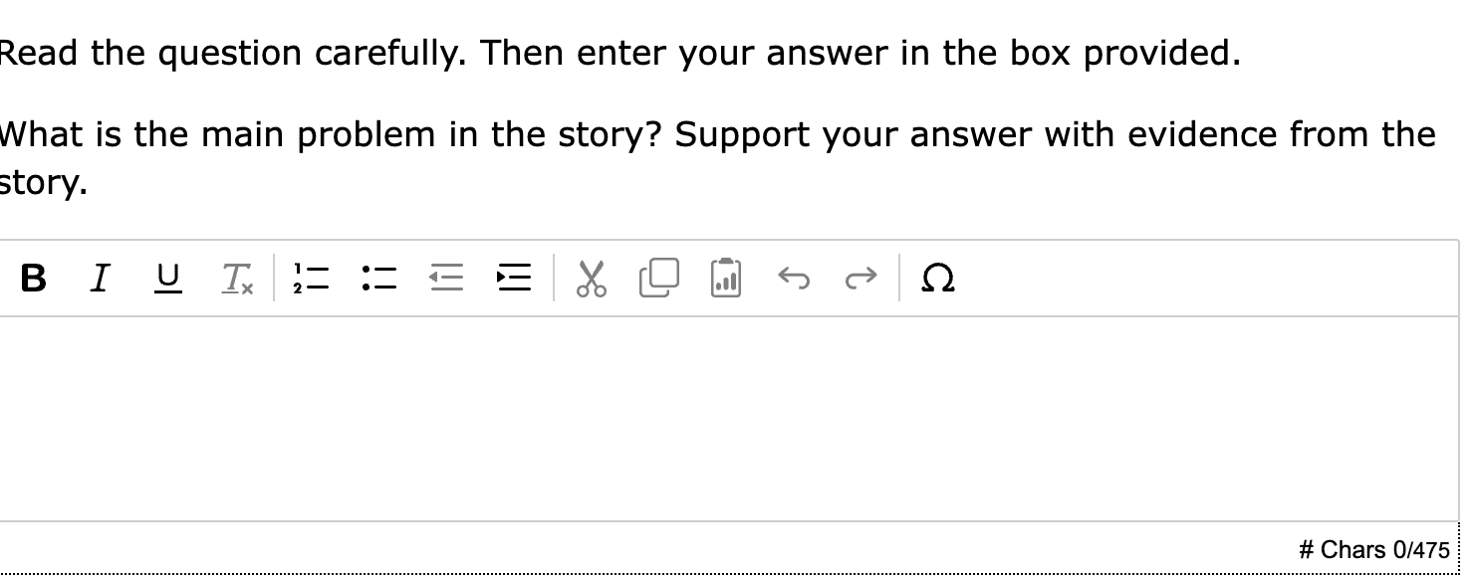The height and width of the screenshot is (577, 1480).
Task: Undo the last edit
Action: pos(792,280)
